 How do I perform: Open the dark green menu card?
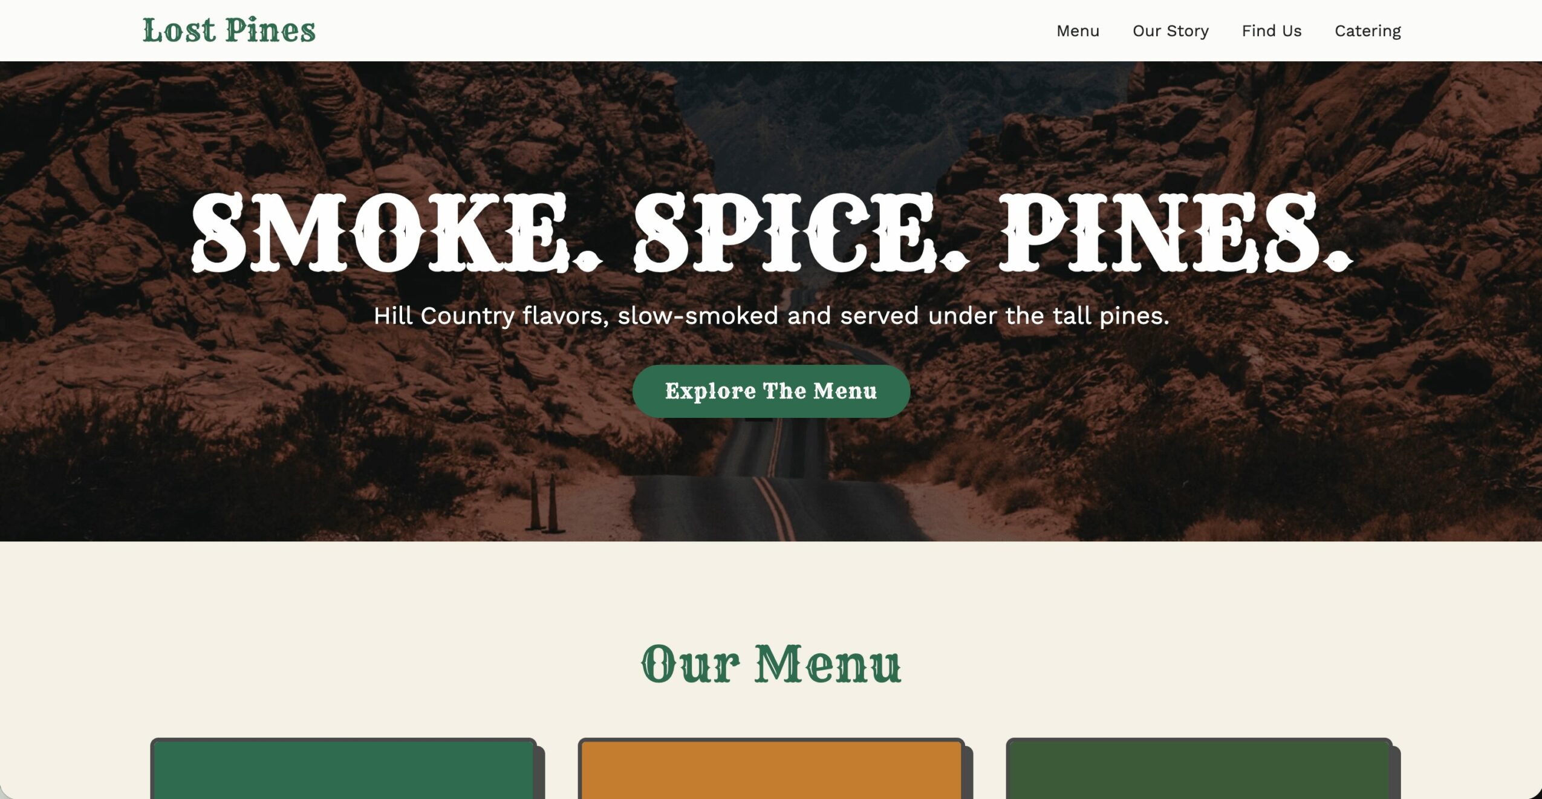(343, 768)
